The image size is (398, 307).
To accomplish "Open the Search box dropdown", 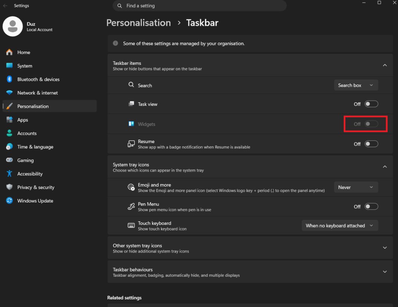I will click(356, 85).
